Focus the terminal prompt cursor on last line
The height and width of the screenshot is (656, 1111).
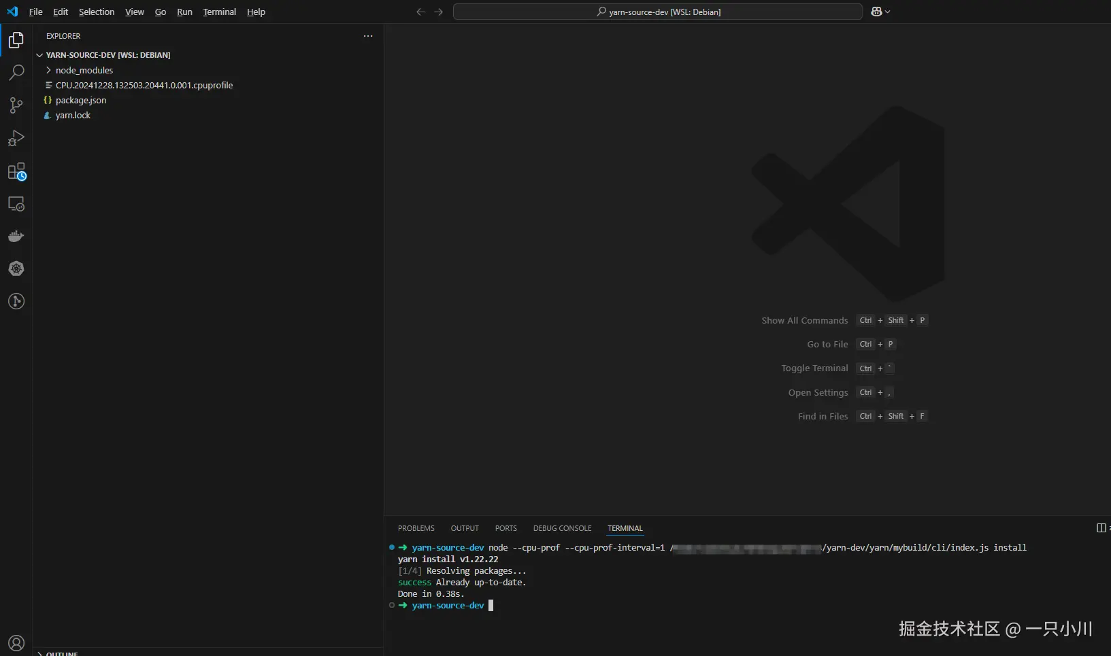click(x=491, y=606)
